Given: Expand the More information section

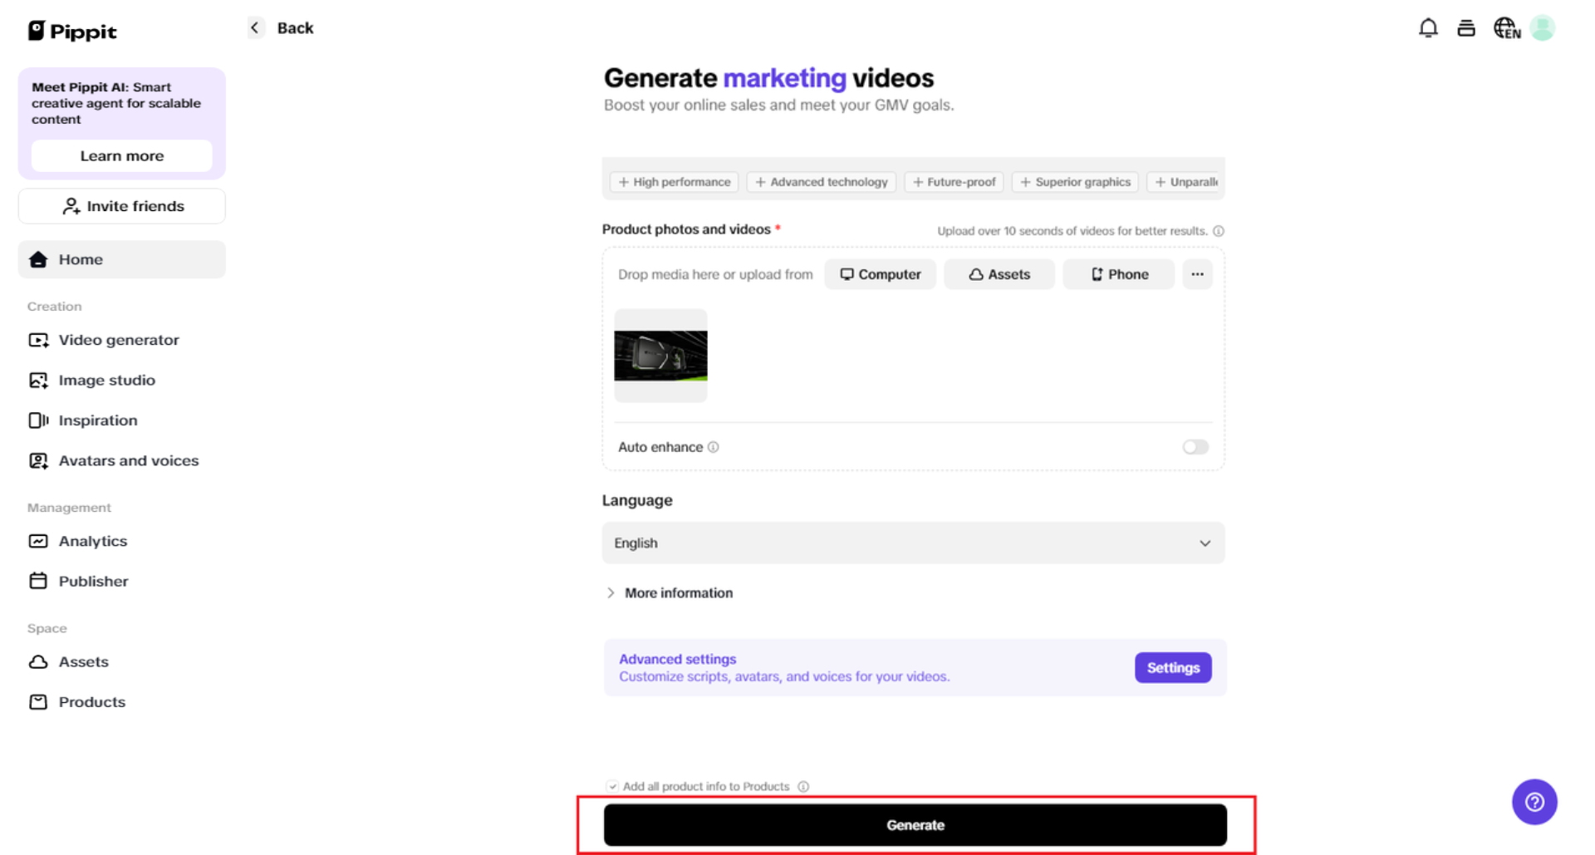Looking at the screenshot, I should point(670,592).
